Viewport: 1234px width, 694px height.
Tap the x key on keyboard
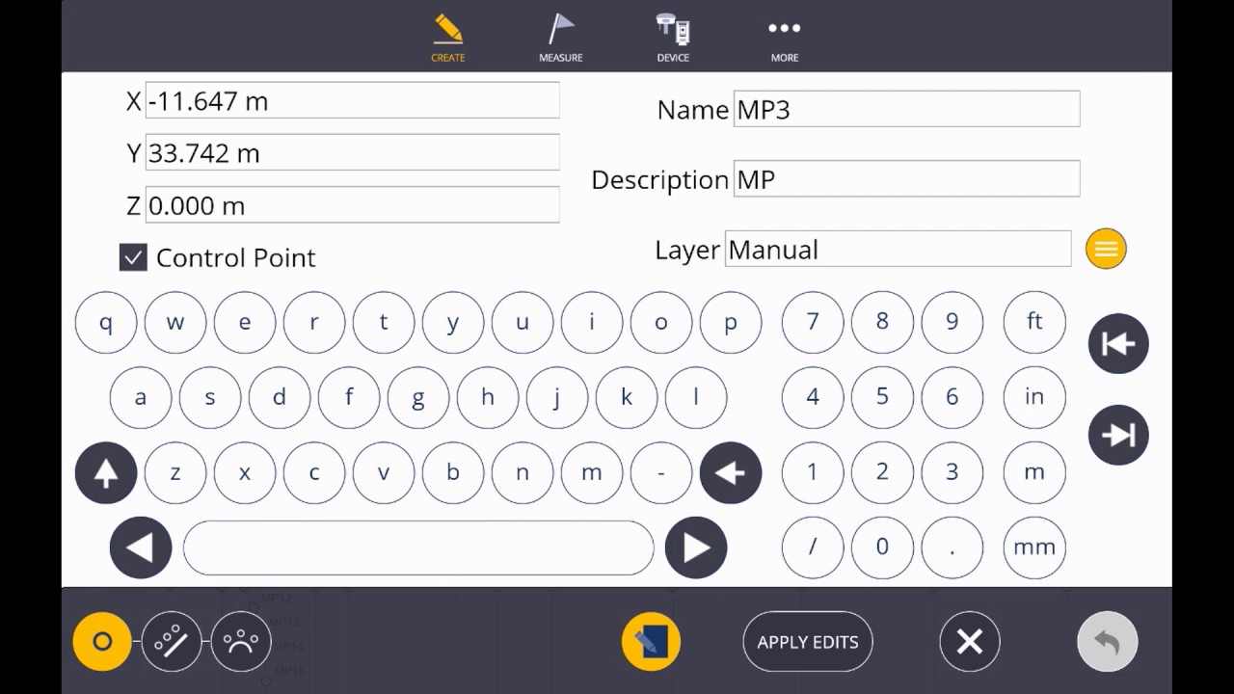[245, 472]
